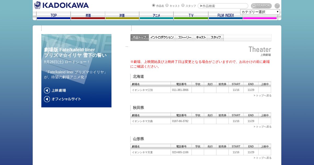The height and width of the screenshot is (165, 314).
Task: Select theater name イオンシネマ大曲
Action: tap(142, 121)
